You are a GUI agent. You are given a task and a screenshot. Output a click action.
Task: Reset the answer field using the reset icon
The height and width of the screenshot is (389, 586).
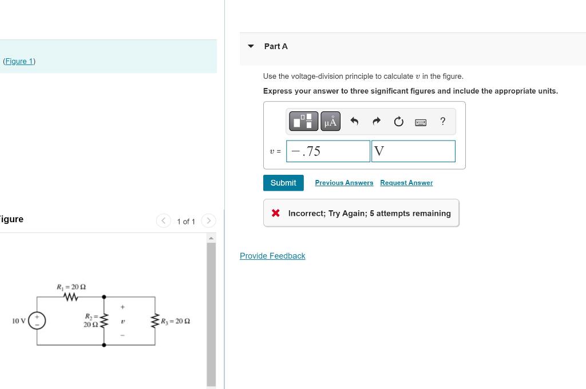click(398, 121)
